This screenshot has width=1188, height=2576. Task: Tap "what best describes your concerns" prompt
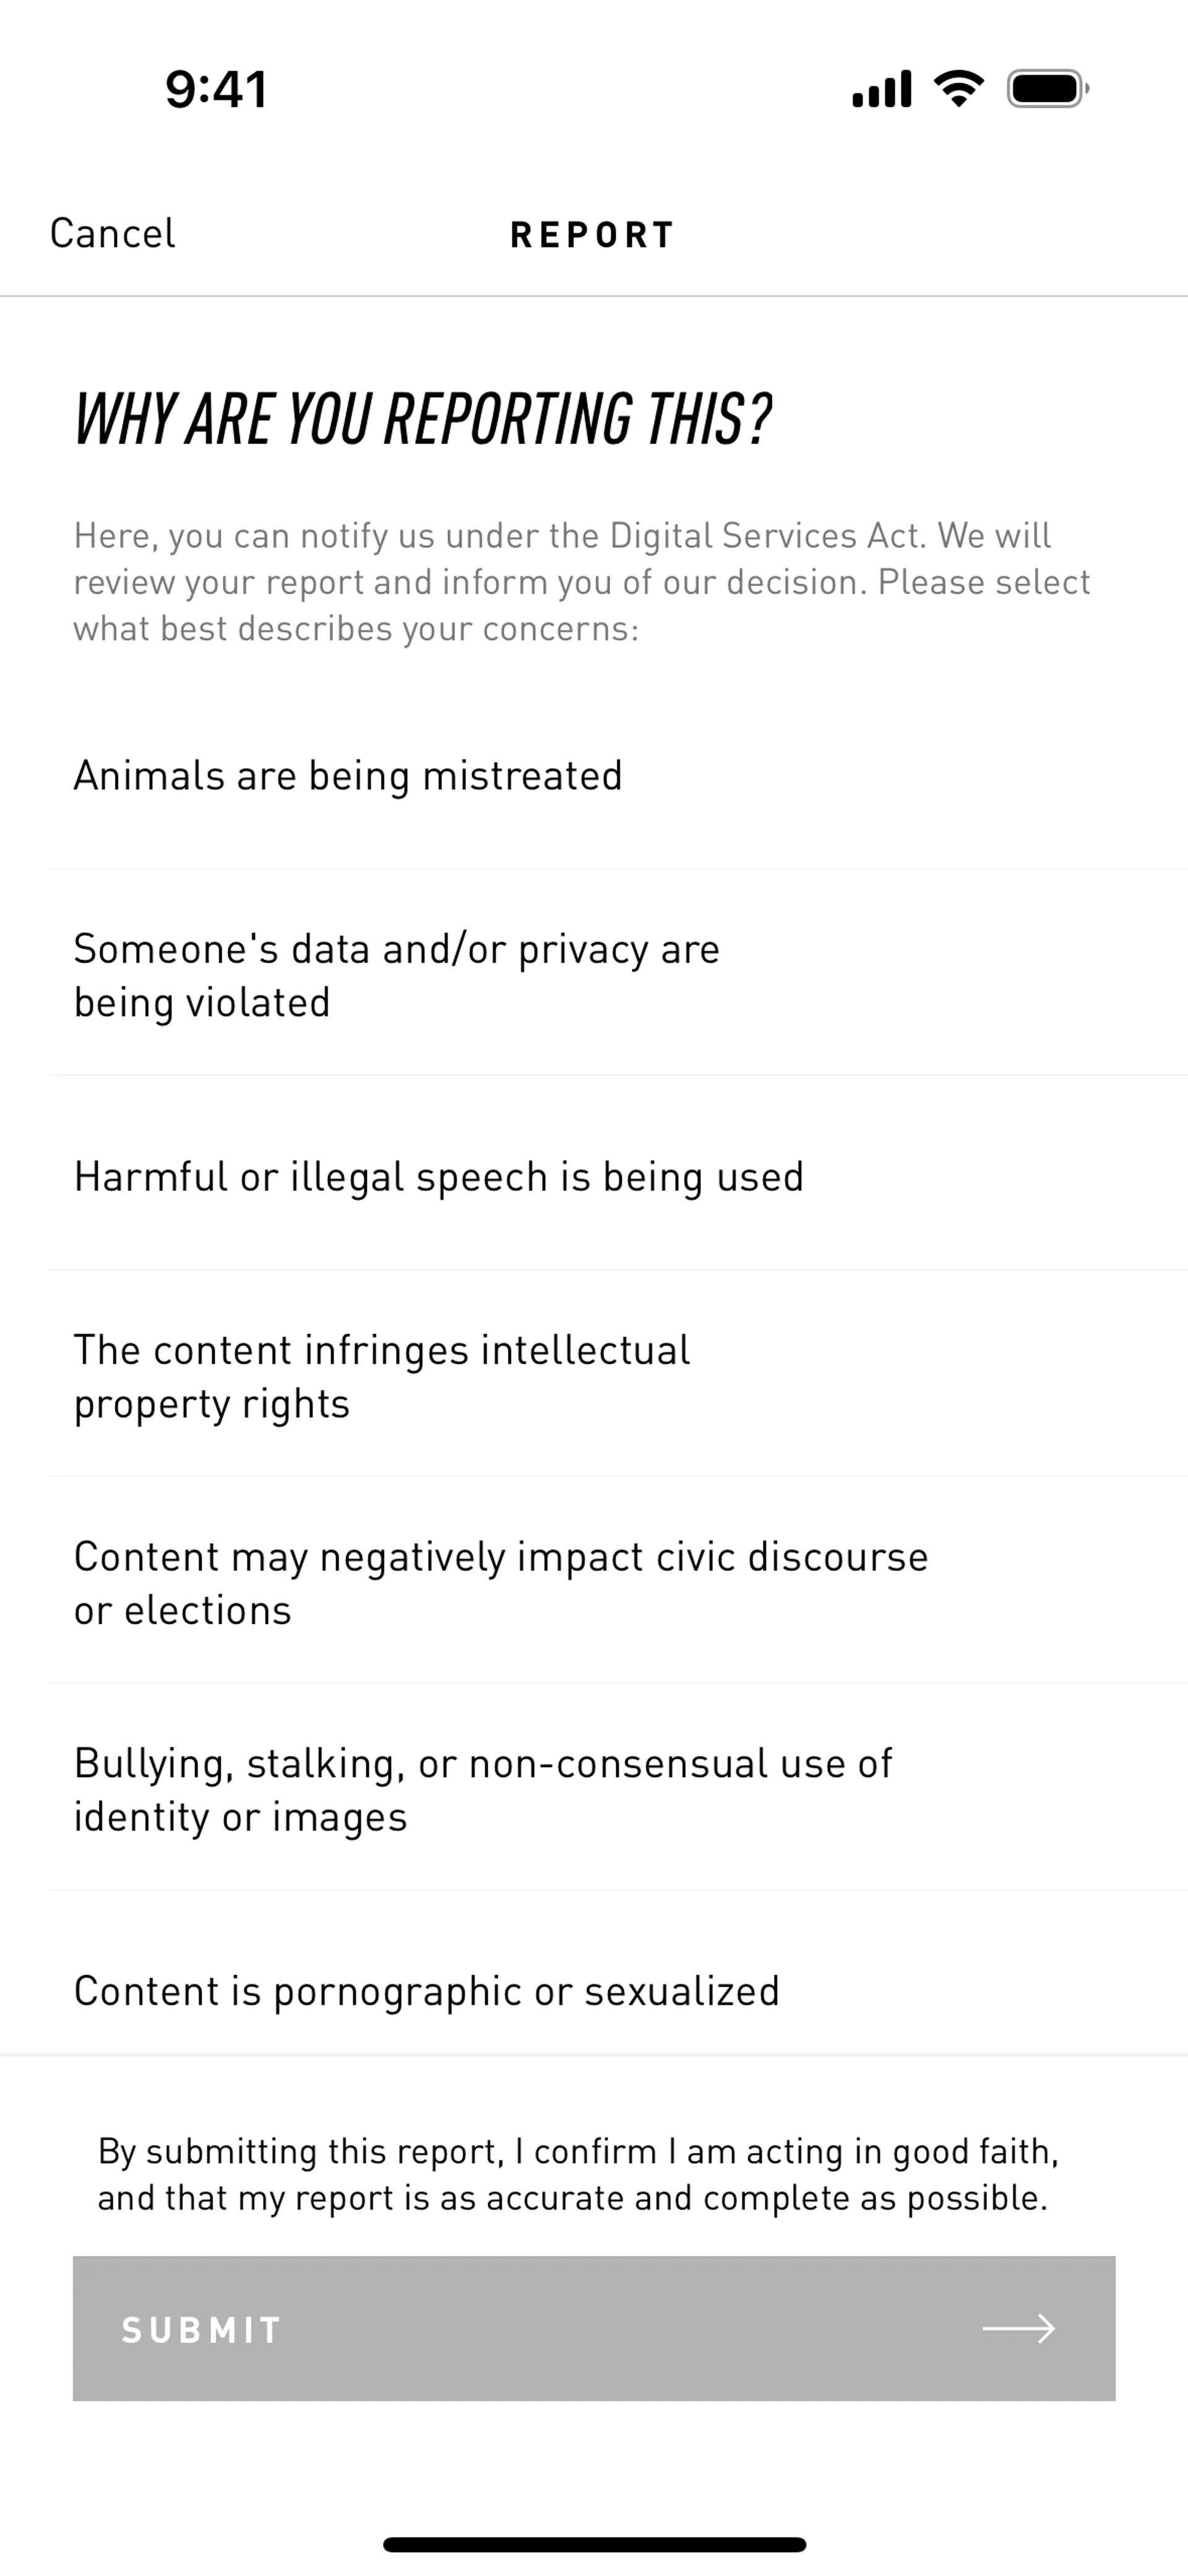355,629
